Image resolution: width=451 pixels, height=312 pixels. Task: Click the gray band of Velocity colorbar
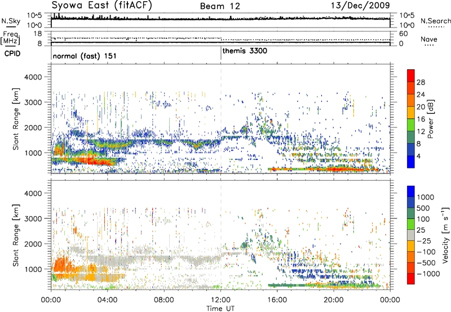[x=411, y=235]
